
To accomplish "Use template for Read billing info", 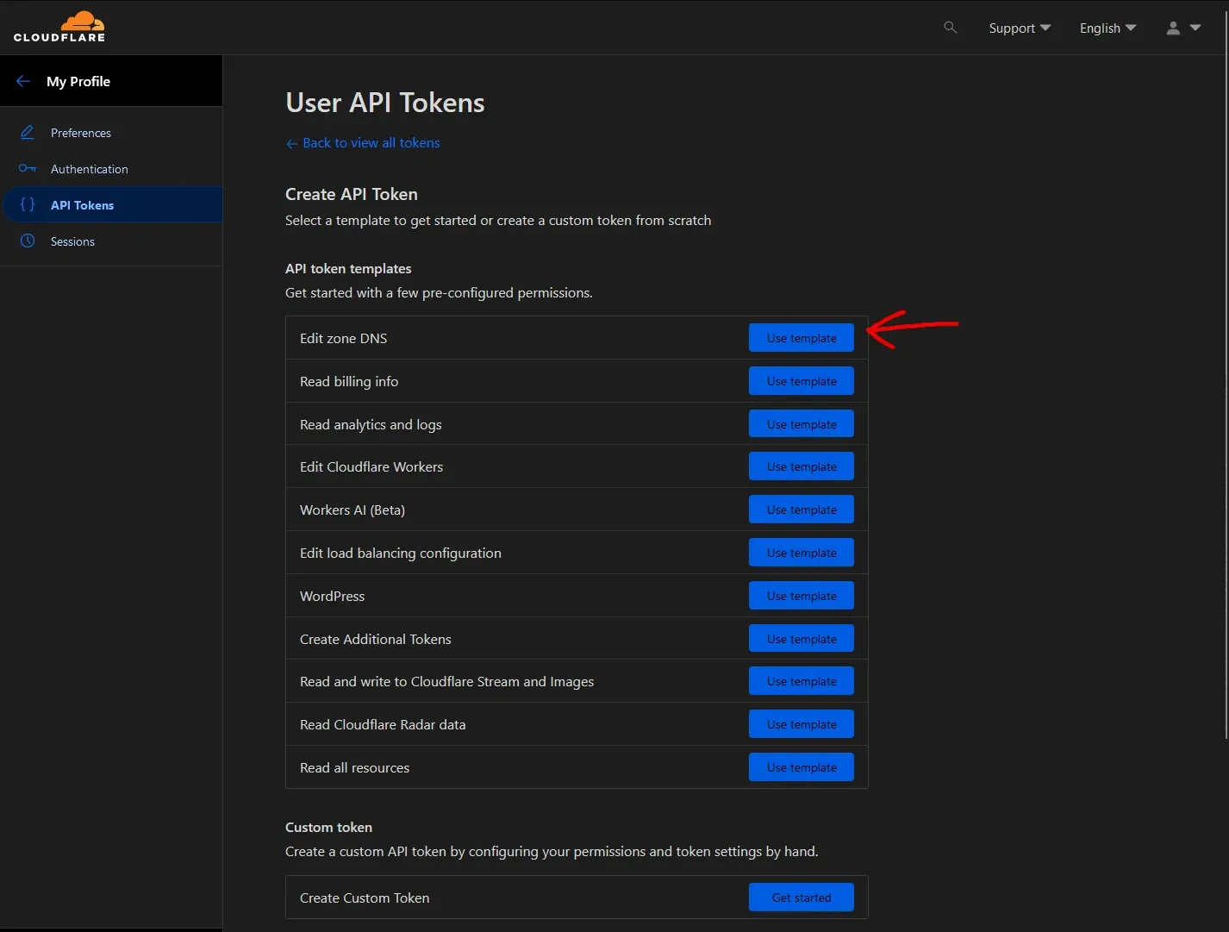I will point(801,380).
